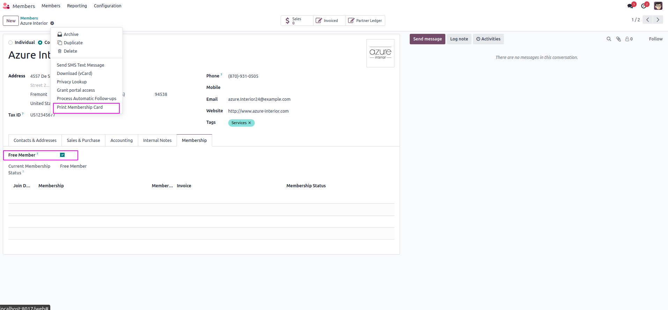Click the 94538 ZIP code field
Viewport: 668px width, 310px height.
click(x=161, y=94)
